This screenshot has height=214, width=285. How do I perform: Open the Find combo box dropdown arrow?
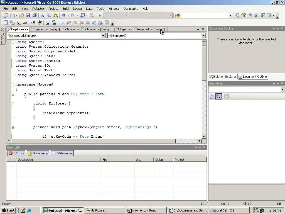(x=230, y=16)
